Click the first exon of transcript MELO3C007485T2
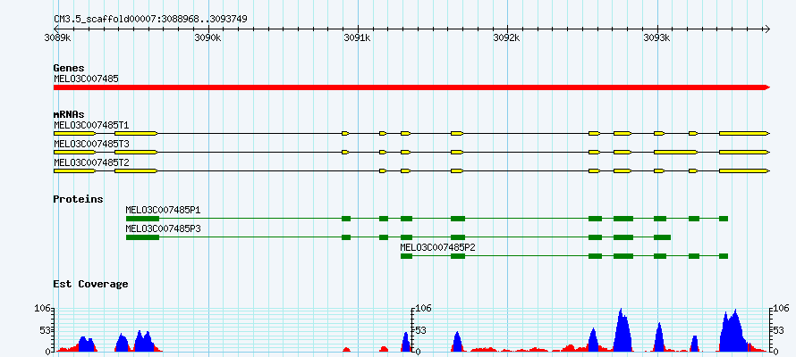Screen dimensions: 796x357 74,171
